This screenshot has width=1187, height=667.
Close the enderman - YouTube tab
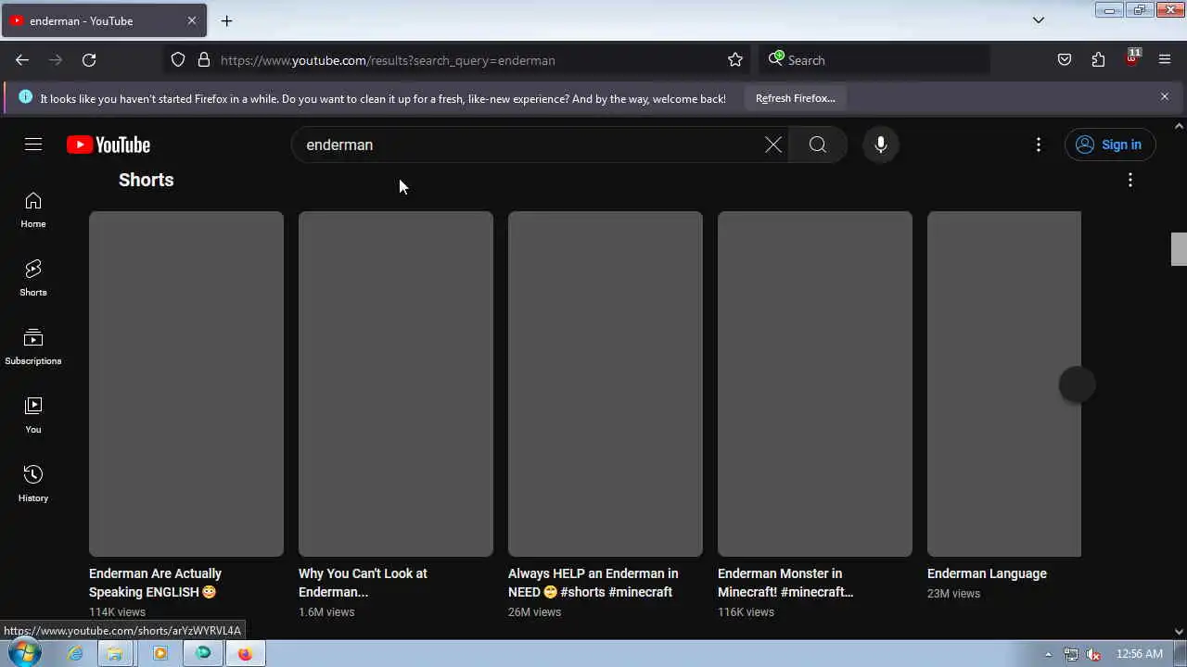point(192,20)
